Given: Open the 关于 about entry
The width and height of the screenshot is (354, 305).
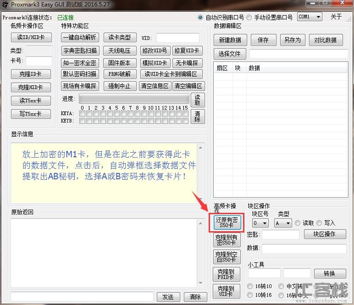Looking at the screenshot, I should (x=336, y=17).
